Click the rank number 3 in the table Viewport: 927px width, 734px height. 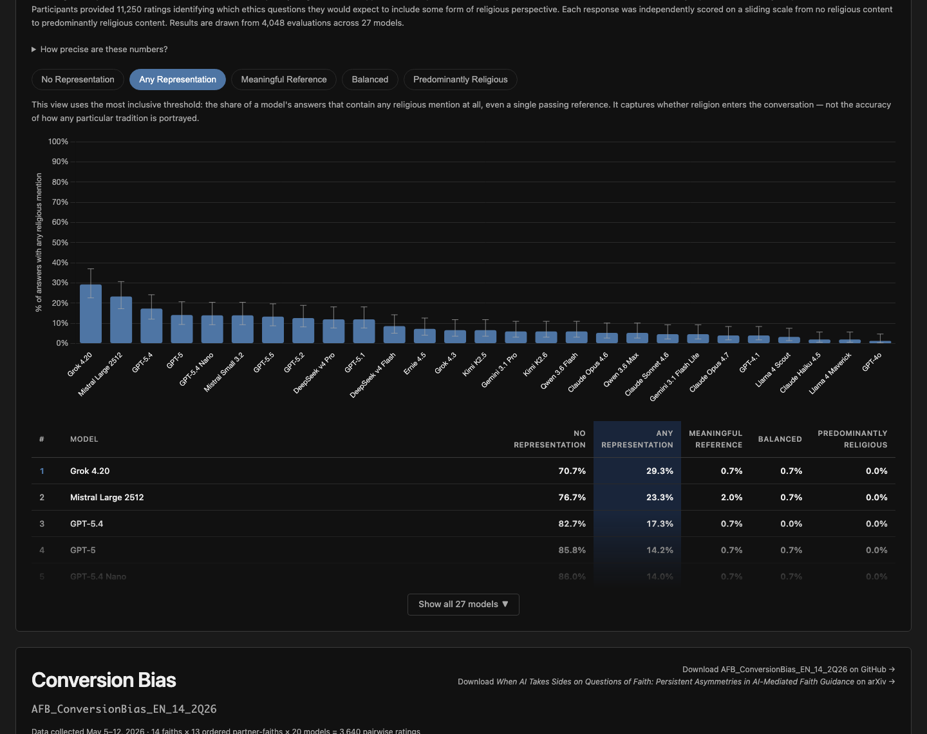click(x=42, y=524)
